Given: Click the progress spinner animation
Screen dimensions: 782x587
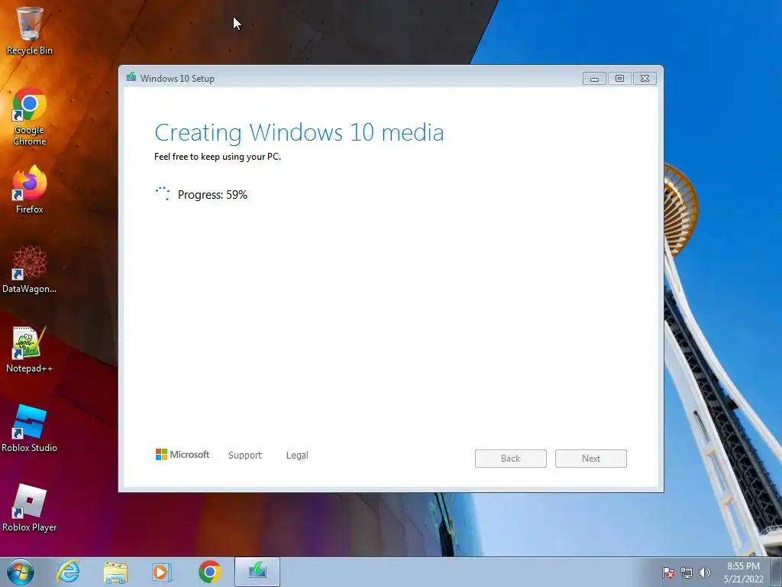Looking at the screenshot, I should (x=163, y=193).
